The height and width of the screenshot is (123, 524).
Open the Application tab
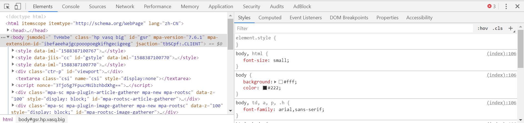tap(221, 7)
